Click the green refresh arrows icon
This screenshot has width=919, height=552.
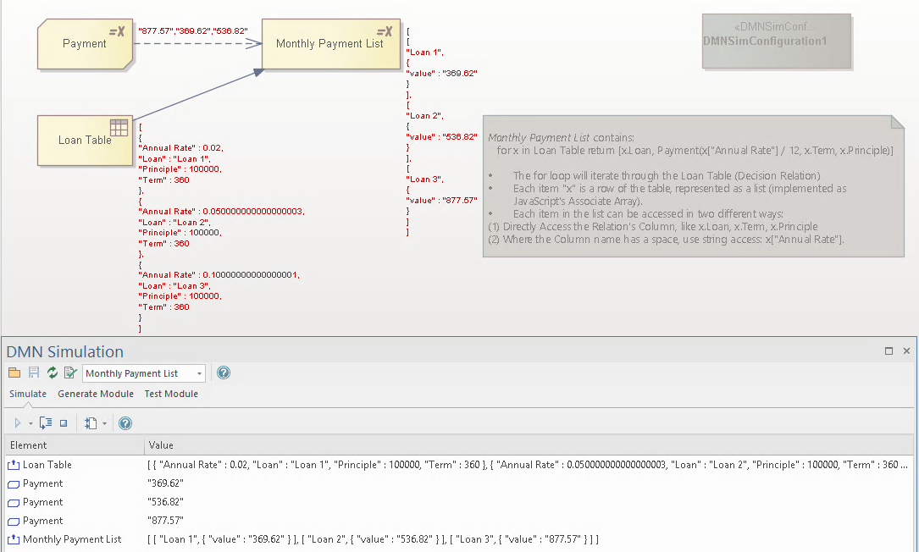(x=53, y=373)
